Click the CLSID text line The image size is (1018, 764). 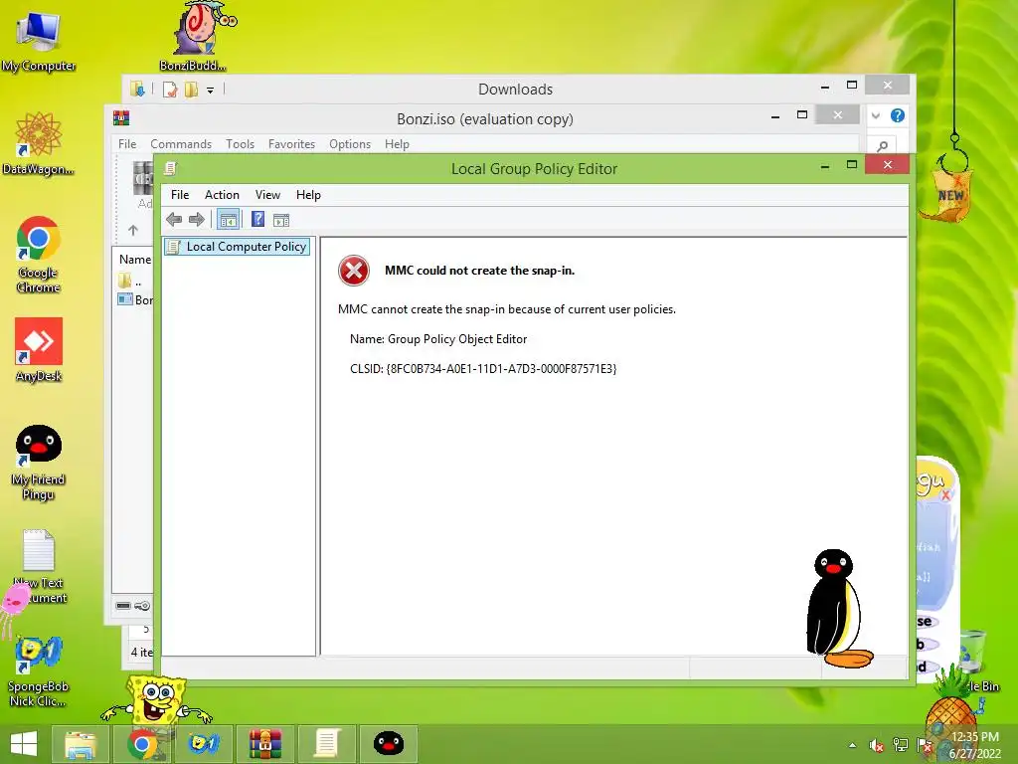[x=483, y=369]
